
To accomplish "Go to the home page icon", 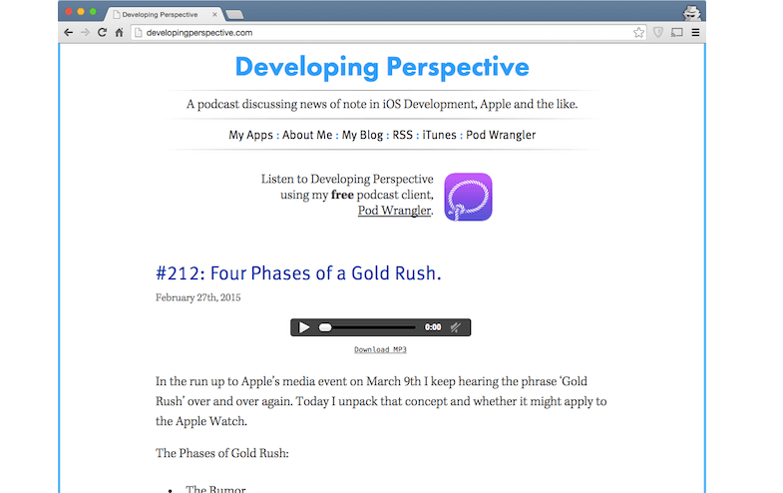I will 119,33.
